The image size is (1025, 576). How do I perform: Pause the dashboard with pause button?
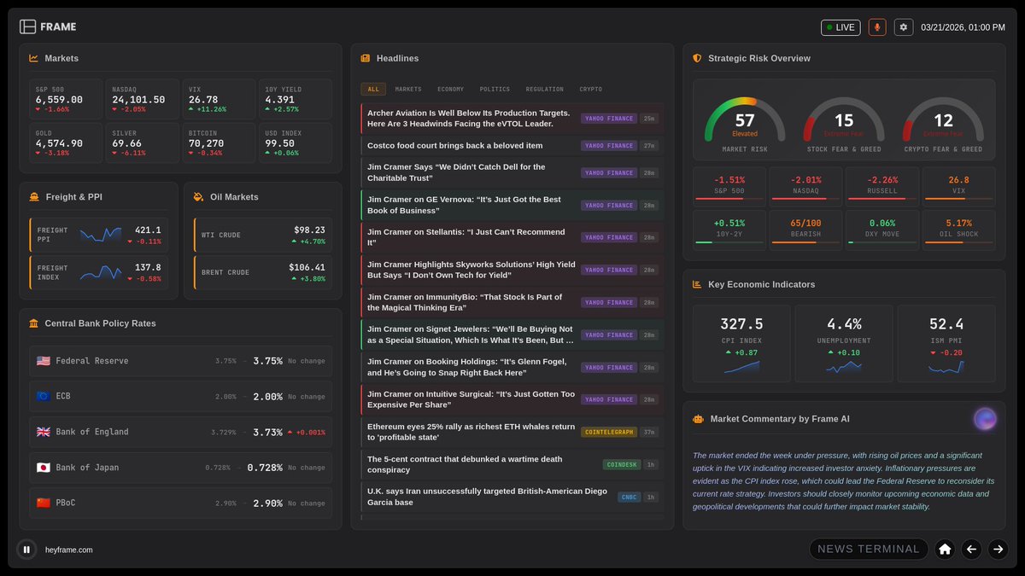point(26,550)
